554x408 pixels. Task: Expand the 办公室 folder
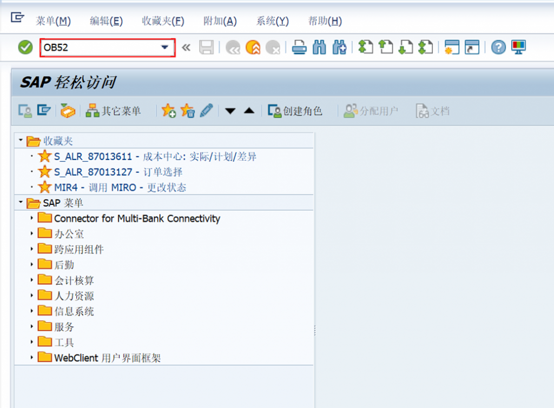coord(31,233)
